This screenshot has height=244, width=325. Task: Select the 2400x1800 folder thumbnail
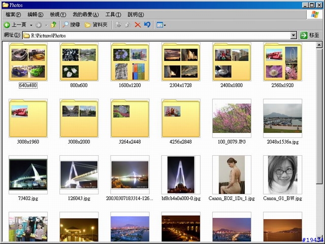click(x=232, y=62)
